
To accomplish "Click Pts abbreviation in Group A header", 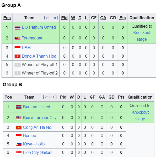I will 122,18.
